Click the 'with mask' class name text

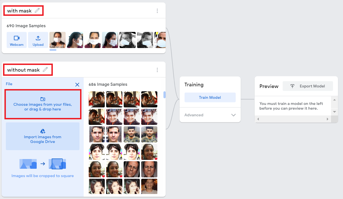[x=19, y=11]
